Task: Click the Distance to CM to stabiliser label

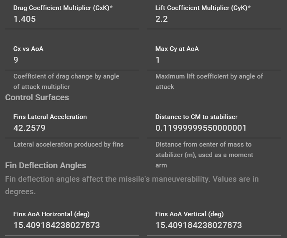Action: pos(196,117)
